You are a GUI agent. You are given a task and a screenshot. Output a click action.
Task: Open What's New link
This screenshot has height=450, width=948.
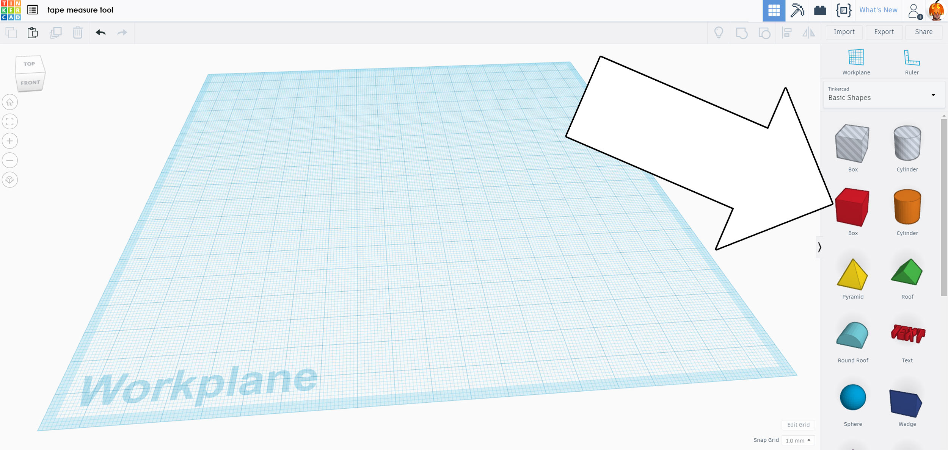coord(878,10)
